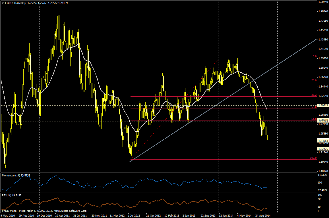
Task: Select the Fibonacci 23.6 retracement label
Action: point(314,80)
